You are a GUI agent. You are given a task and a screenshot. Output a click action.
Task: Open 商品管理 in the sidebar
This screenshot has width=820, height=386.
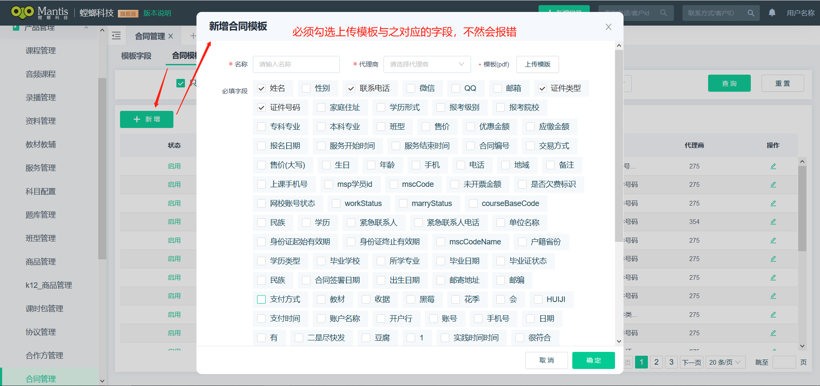coord(41,262)
